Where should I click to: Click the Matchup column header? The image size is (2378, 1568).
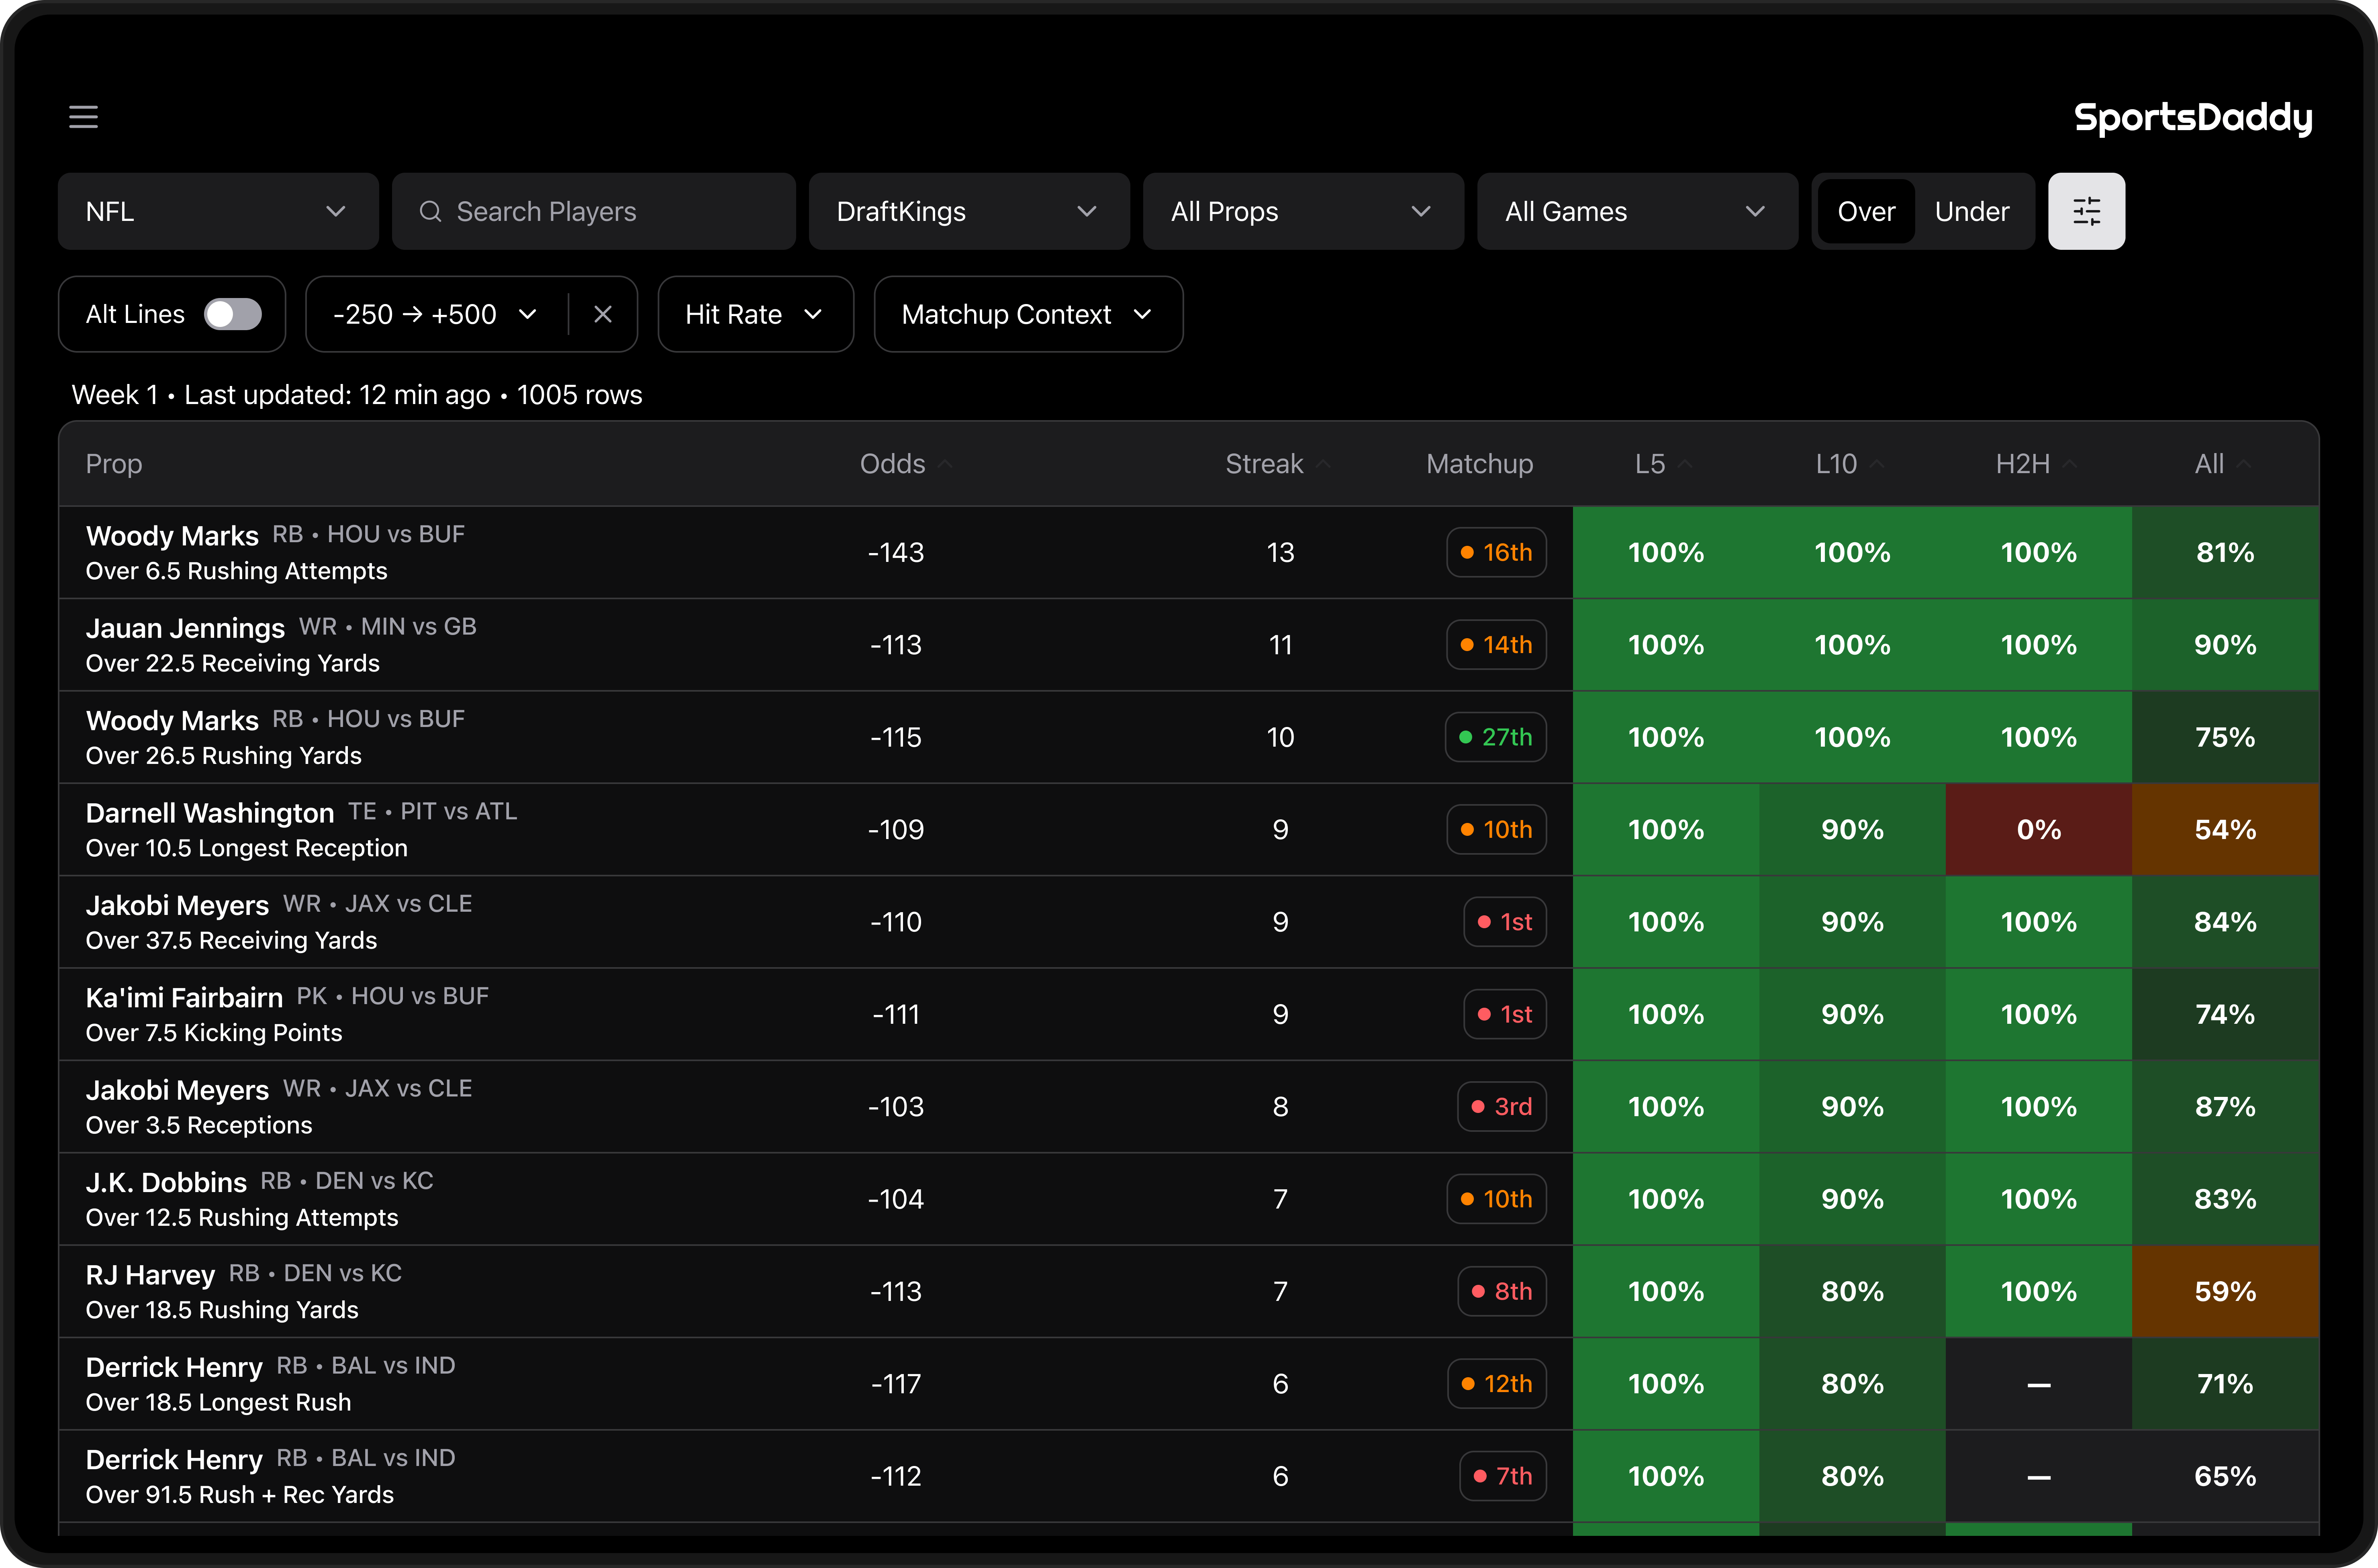(x=1479, y=464)
